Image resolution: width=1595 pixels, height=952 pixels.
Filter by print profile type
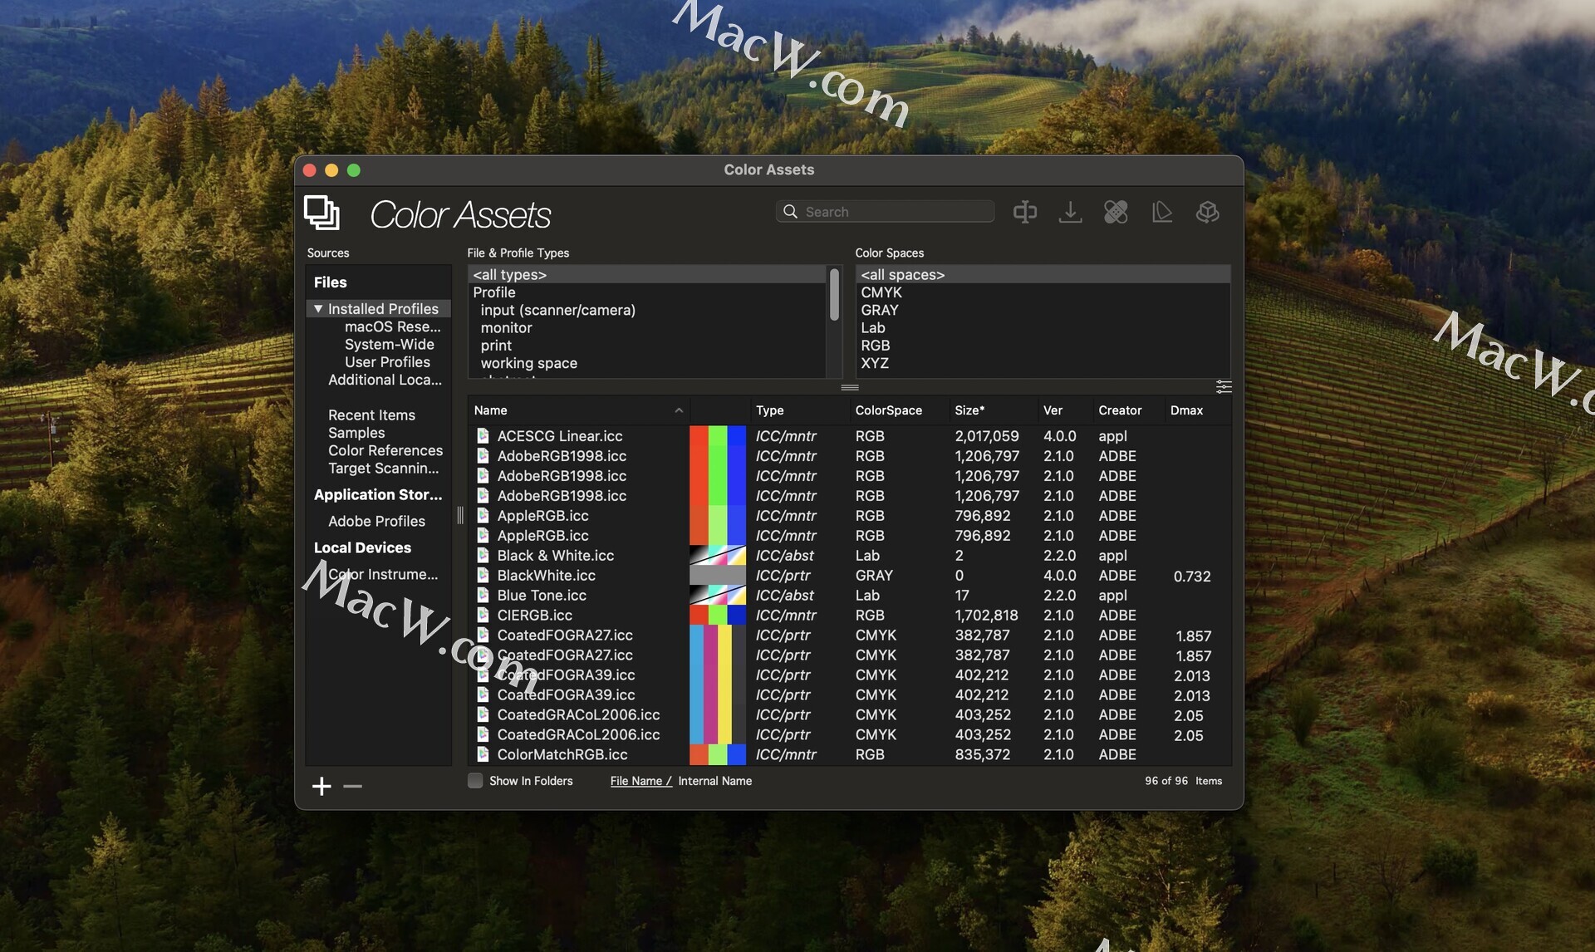496,346
